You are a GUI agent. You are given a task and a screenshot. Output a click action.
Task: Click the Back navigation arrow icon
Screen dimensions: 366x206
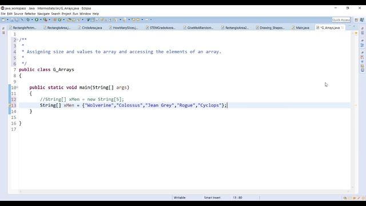(138, 20)
